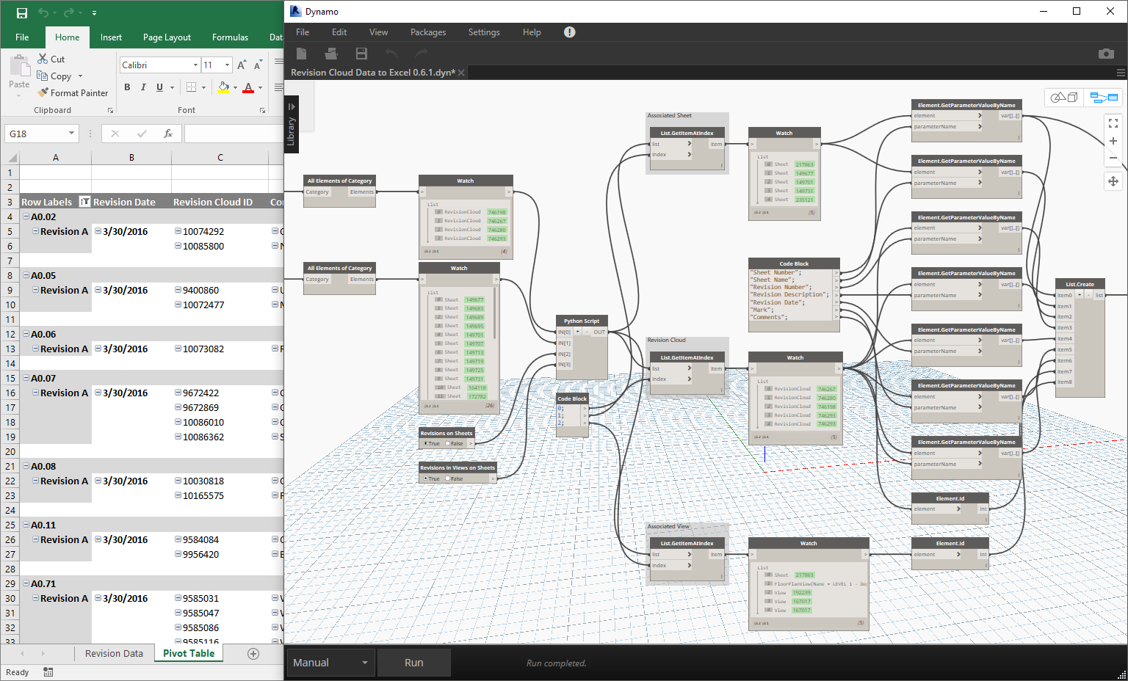
Task: Open the Copy options dropdown arrow
Action: click(80, 76)
